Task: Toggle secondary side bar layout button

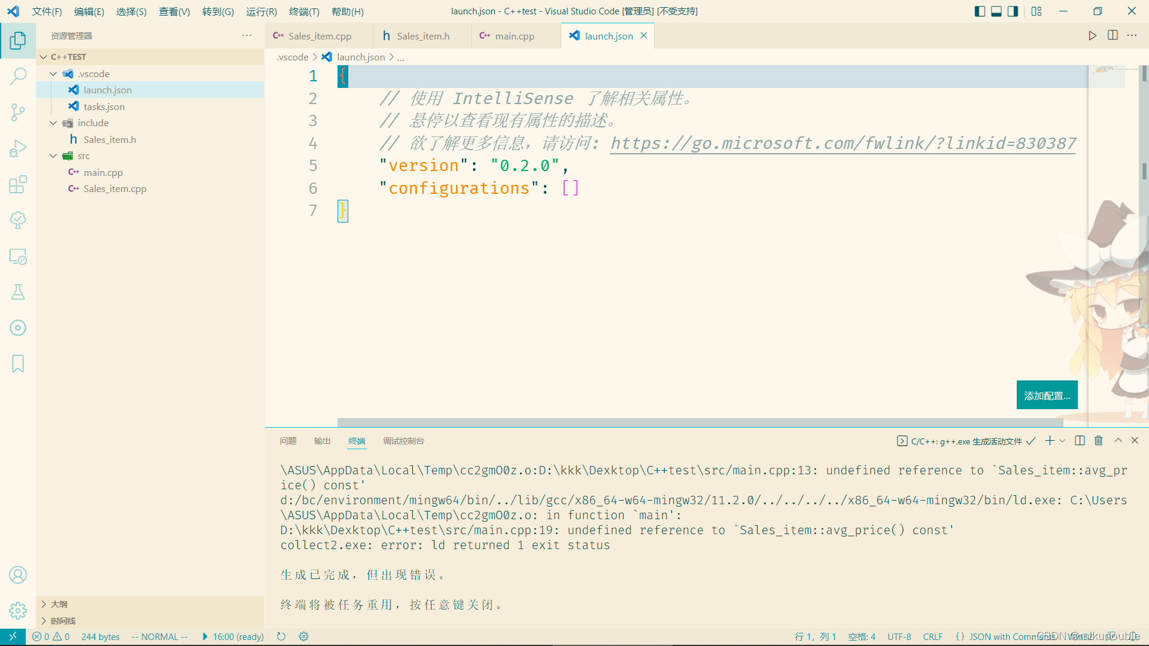Action: click(x=1013, y=11)
